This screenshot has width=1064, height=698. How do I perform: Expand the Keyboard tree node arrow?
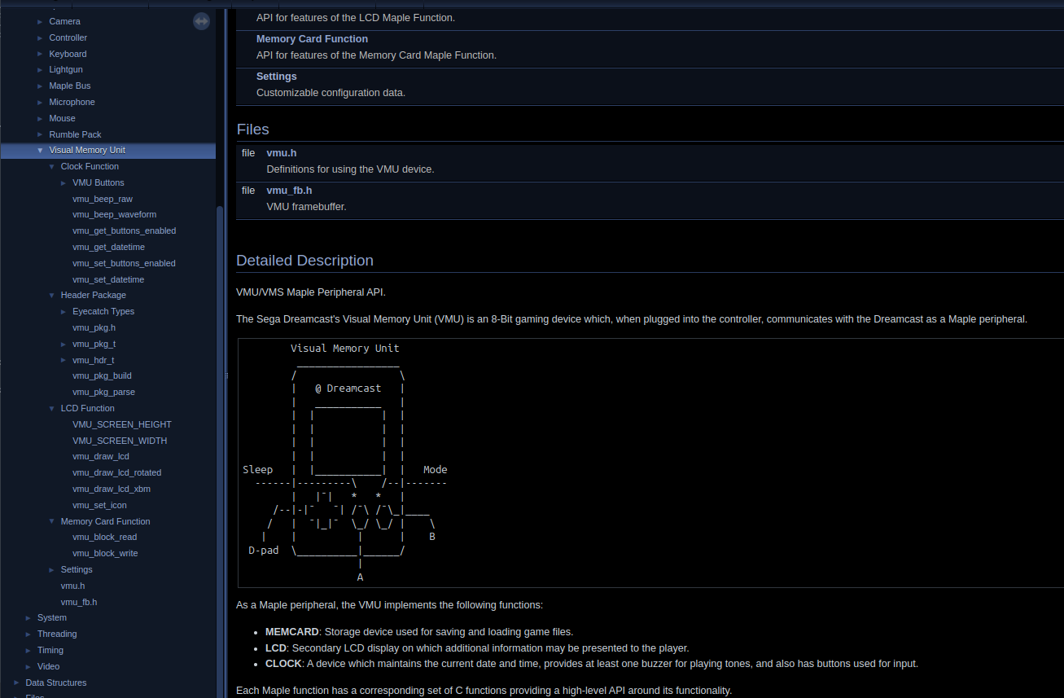pyautogui.click(x=40, y=54)
